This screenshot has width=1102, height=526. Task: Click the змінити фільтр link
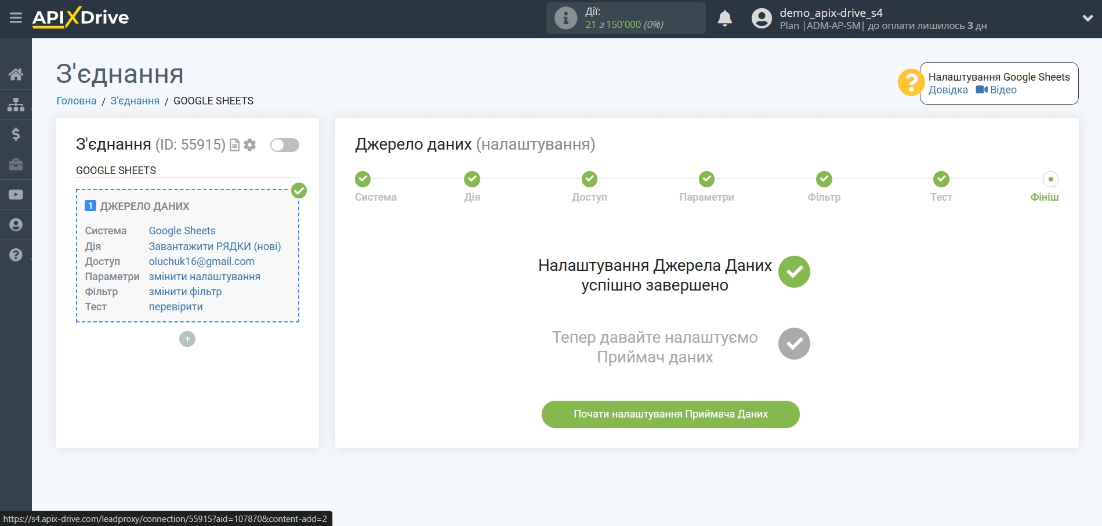pyautogui.click(x=185, y=292)
